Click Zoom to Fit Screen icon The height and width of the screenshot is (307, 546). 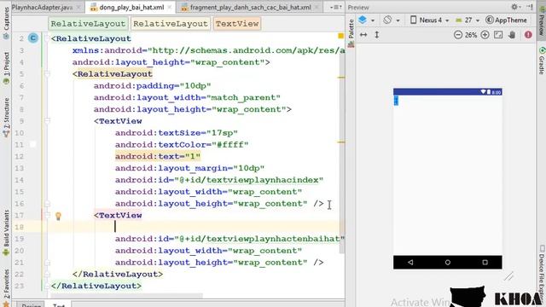(498, 35)
